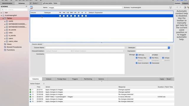Click the Views folder icon
Viewport: 189px width, 106px height.
5,44
